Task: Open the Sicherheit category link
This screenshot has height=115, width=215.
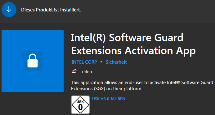Action: coord(116,62)
